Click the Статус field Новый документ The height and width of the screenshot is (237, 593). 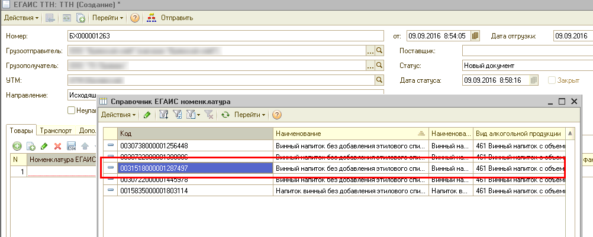coord(527,65)
